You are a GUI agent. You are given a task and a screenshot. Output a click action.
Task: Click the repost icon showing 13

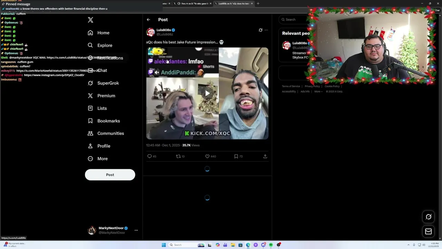click(178, 156)
